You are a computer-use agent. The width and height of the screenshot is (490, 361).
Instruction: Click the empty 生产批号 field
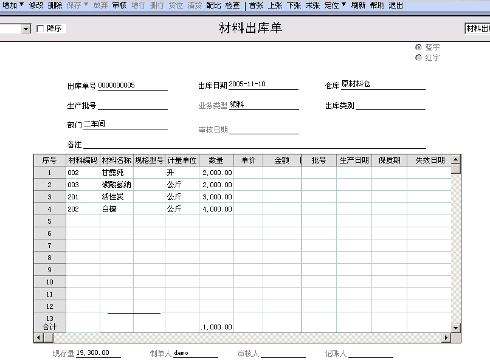133,105
